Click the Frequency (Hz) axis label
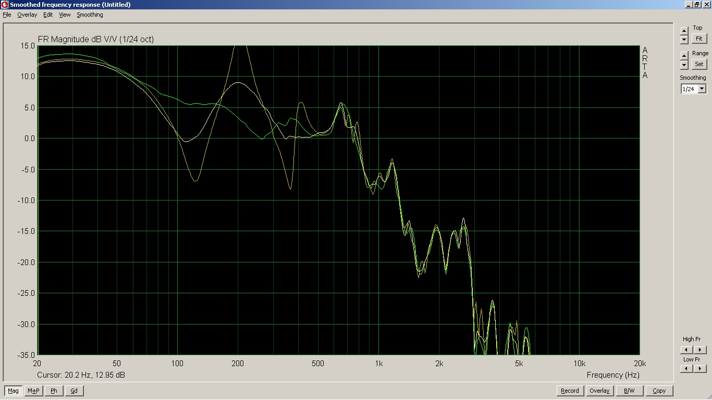712x400 pixels. (613, 375)
